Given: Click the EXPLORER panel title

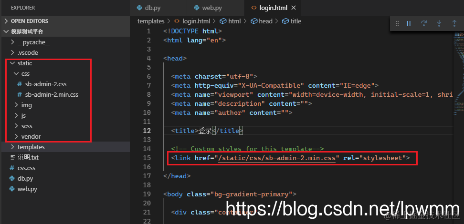Looking at the screenshot, I should coord(23,8).
